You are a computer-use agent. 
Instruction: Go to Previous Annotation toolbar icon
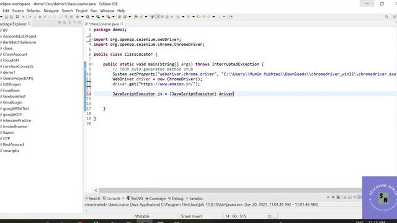[188, 17]
